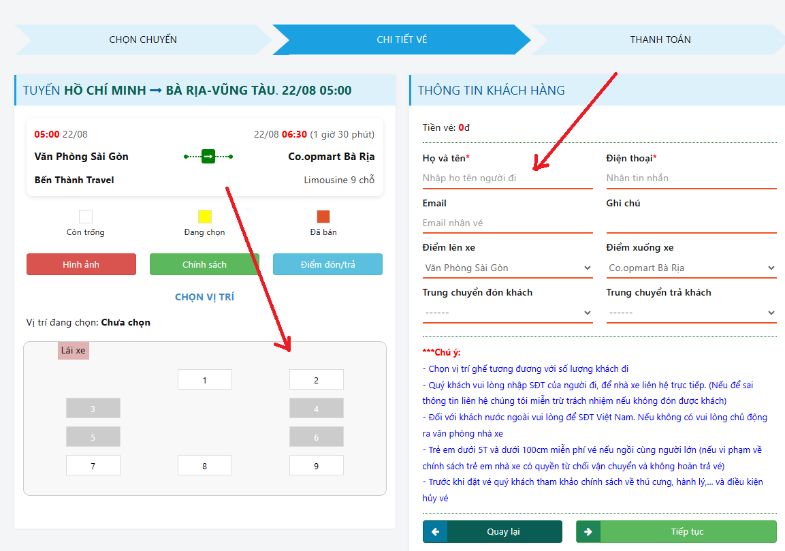Image resolution: width=785 pixels, height=551 pixels.
Task: Click the Lái xe driver label
Action: pos(73,351)
